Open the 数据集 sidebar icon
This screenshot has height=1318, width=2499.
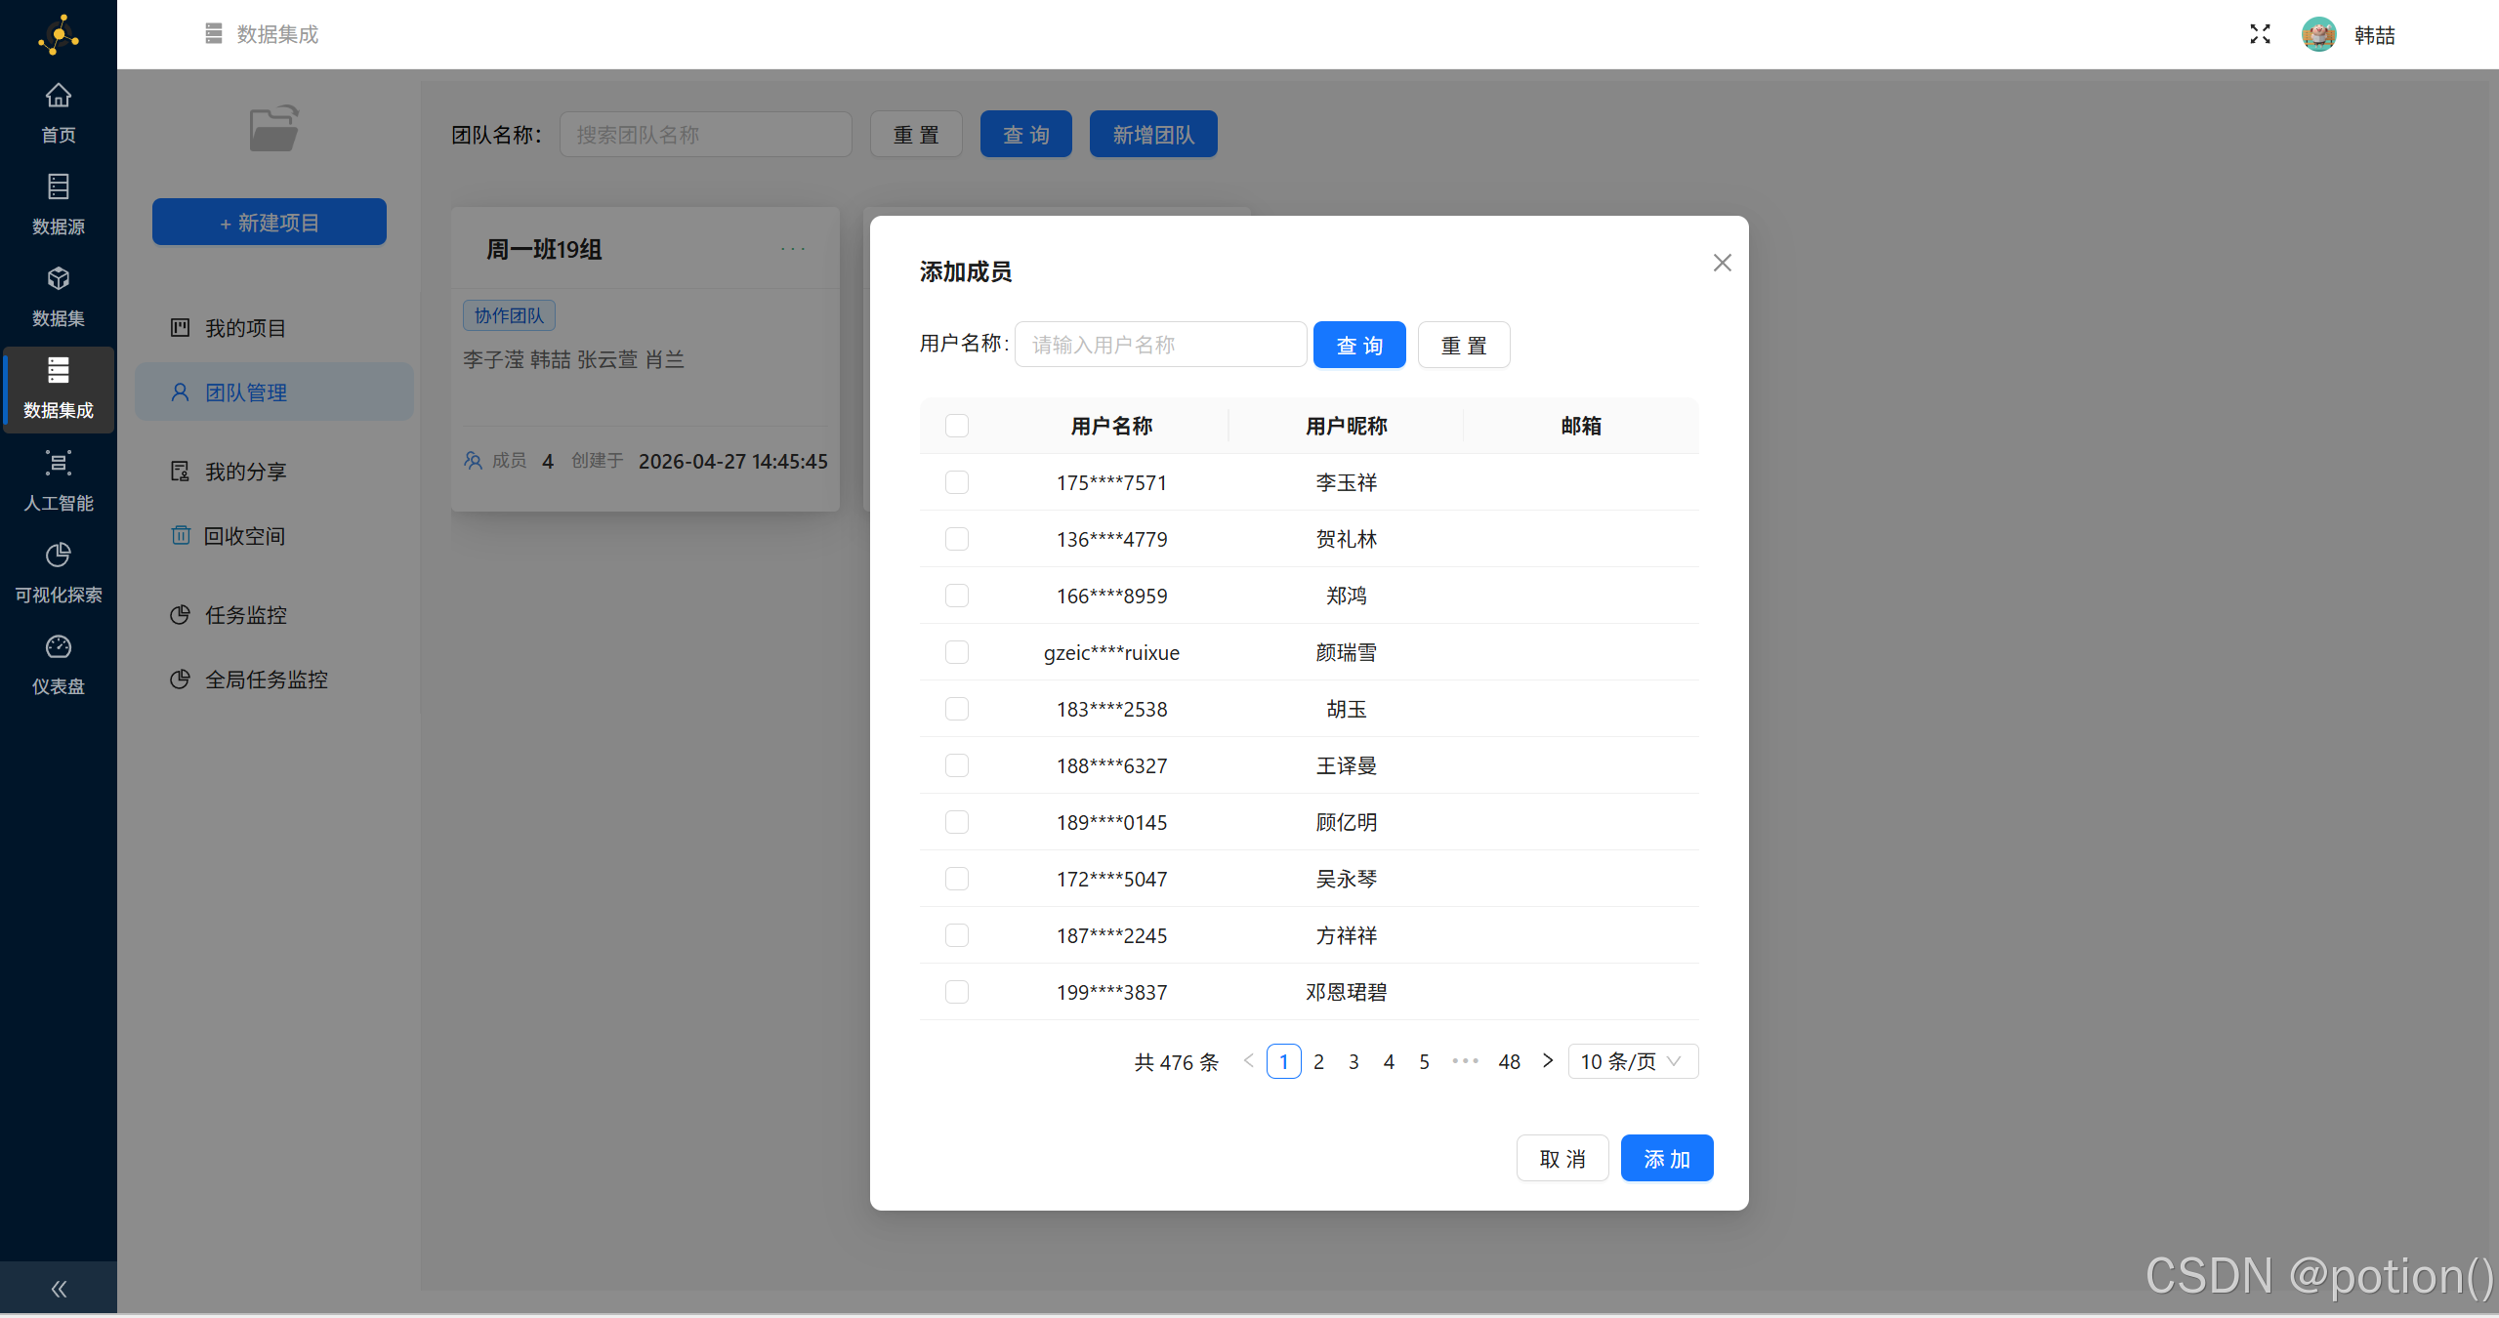tap(58, 294)
